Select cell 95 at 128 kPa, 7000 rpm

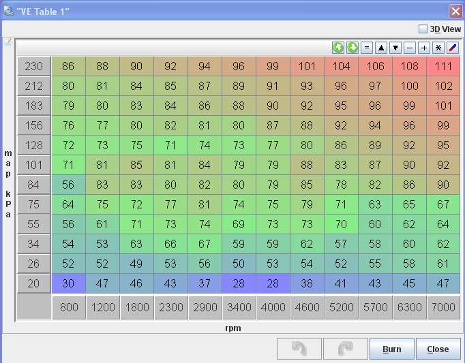pos(443,145)
